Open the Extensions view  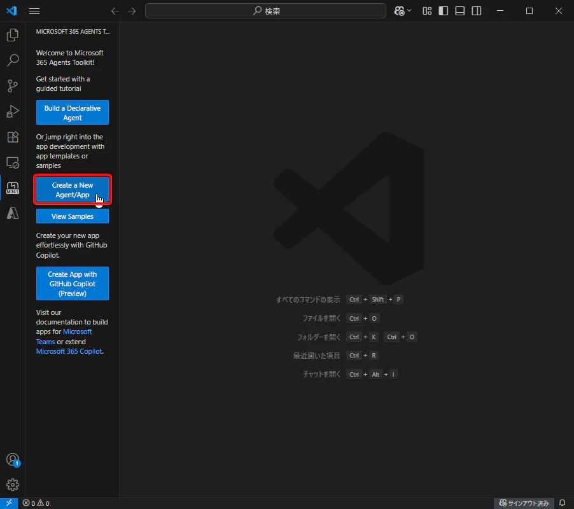tap(13, 137)
